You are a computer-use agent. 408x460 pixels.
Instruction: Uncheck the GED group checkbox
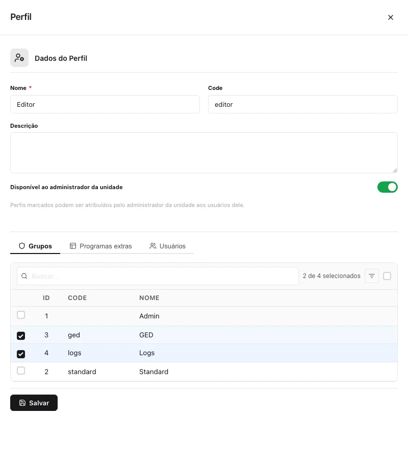tap(21, 336)
